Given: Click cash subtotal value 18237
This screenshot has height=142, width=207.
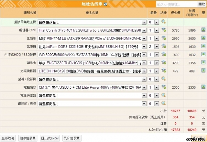Looking at the screenshot, I should click(175, 111).
